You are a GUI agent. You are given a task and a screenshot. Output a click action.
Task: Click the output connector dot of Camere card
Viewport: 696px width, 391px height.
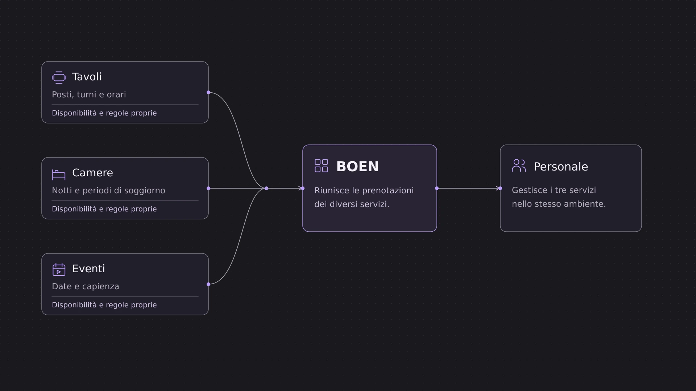[208, 188]
